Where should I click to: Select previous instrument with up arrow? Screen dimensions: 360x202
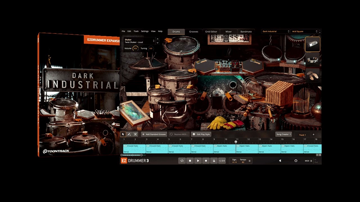click(x=157, y=39)
